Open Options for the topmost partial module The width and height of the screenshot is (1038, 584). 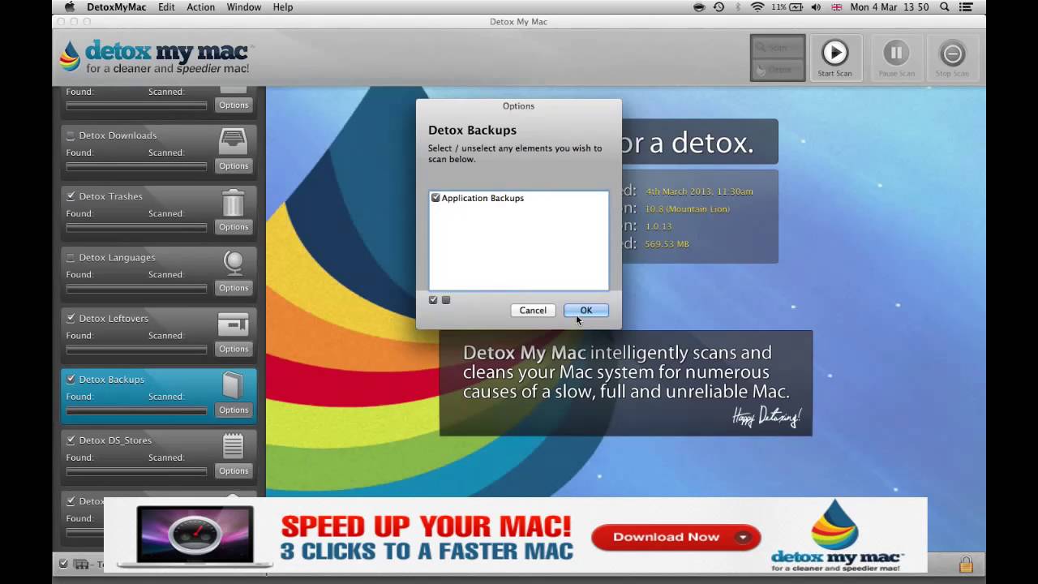tap(234, 105)
